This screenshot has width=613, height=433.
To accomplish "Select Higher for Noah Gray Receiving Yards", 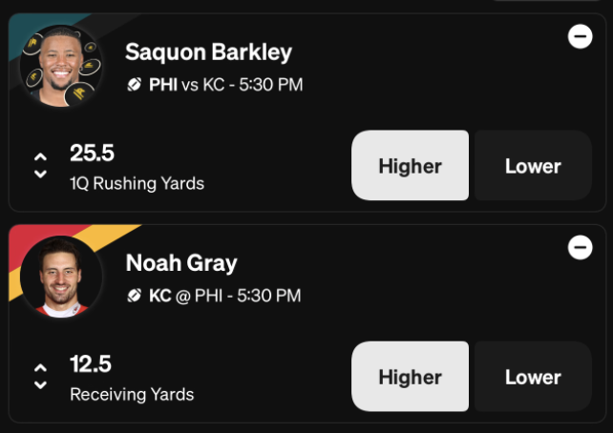I will coord(411,377).
